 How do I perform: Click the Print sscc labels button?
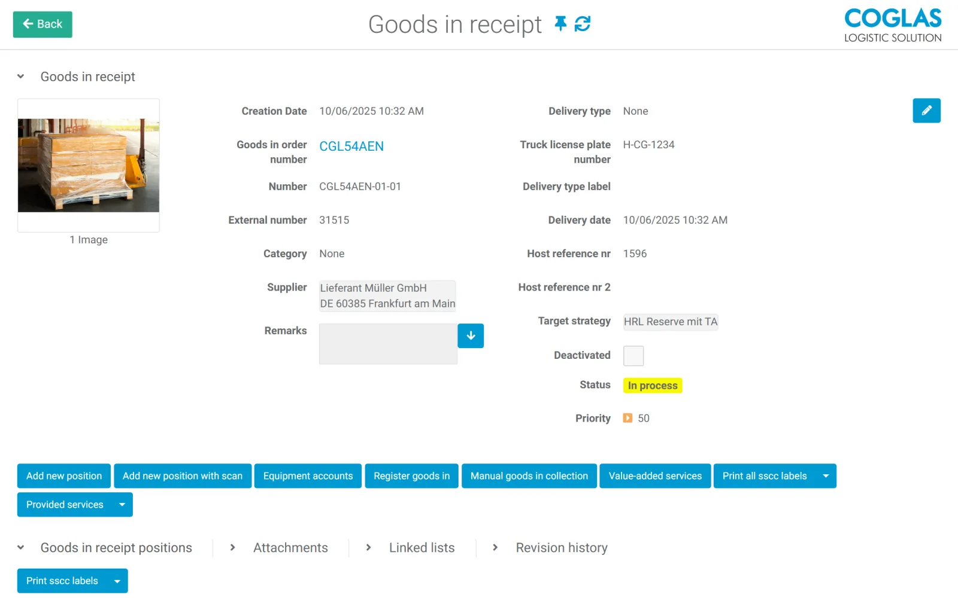62,581
